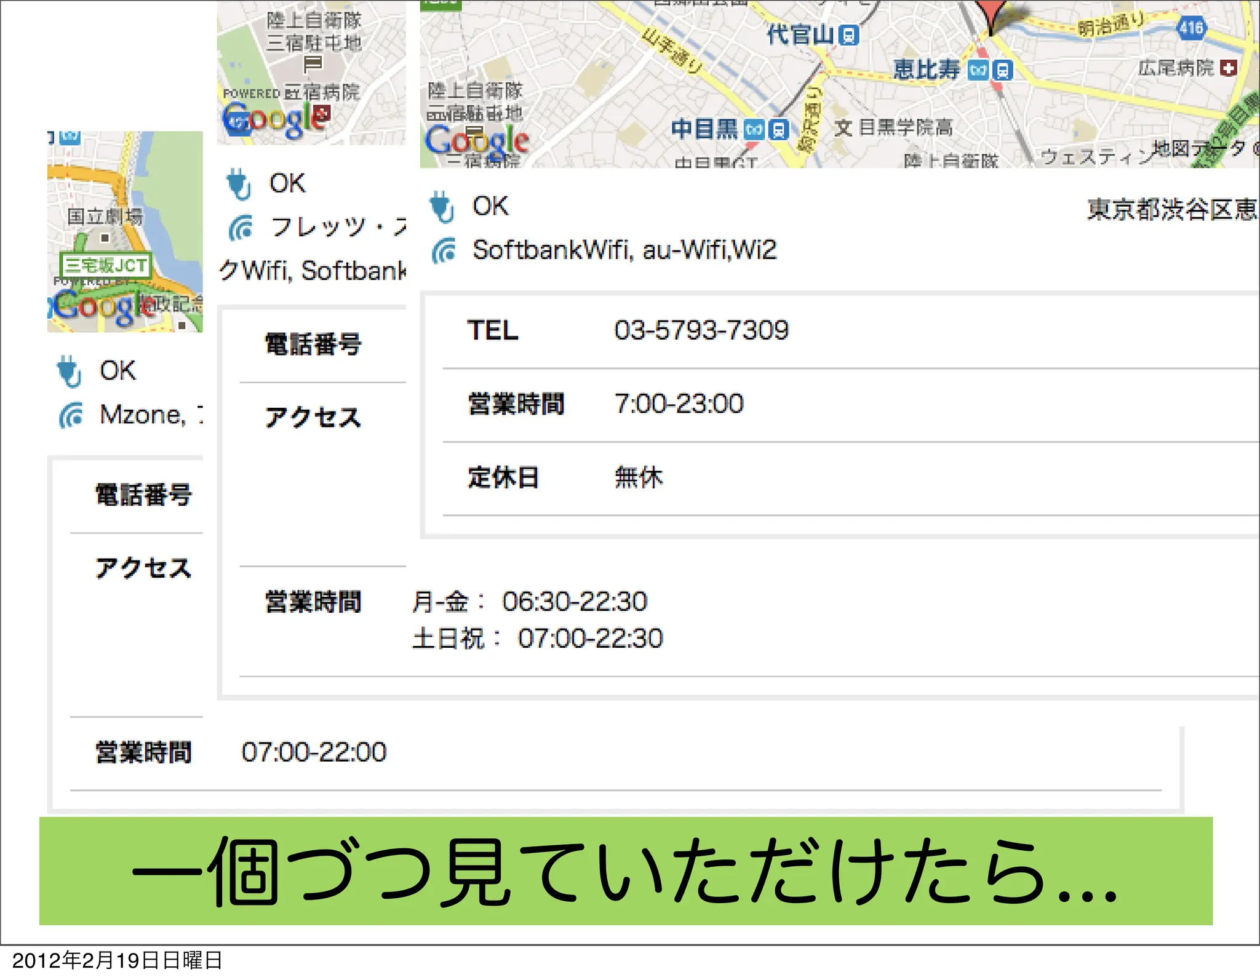Screen dimensions: 1260x980
Task: Click the wifi icon beside Mzone
Action: coord(71,415)
